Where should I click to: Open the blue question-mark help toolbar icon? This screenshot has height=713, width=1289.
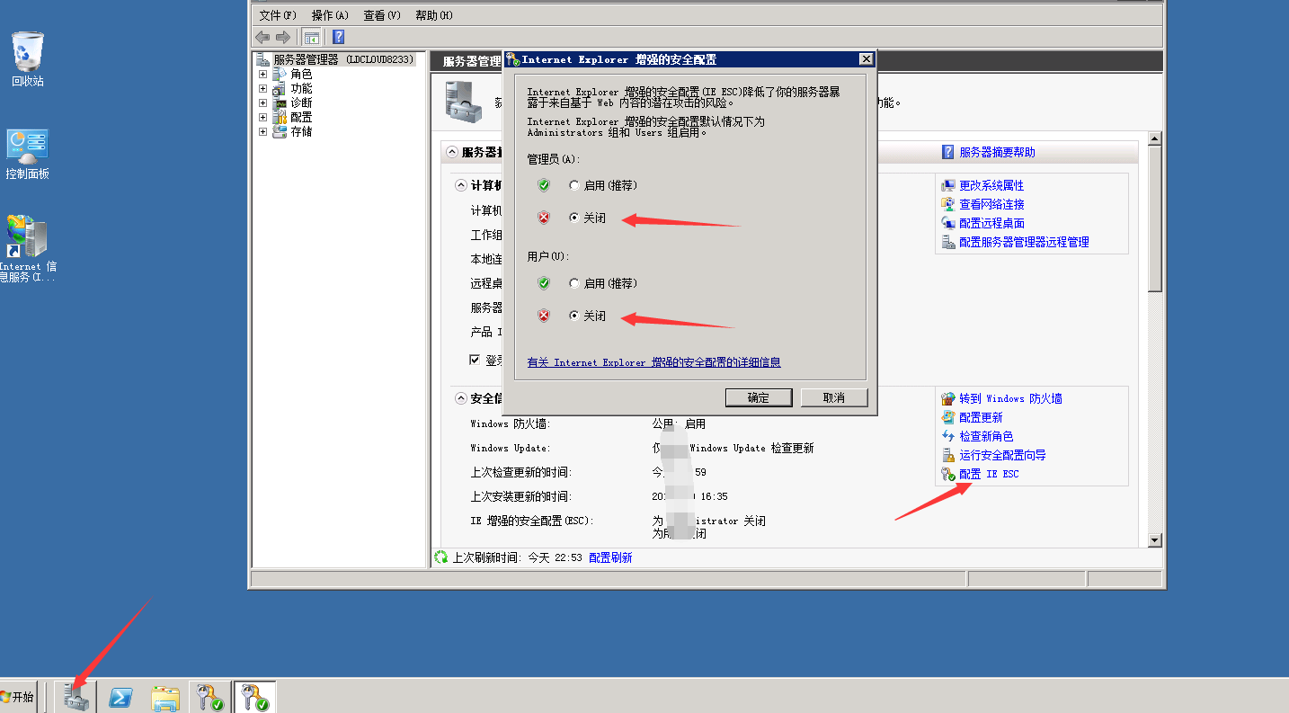[x=338, y=37]
